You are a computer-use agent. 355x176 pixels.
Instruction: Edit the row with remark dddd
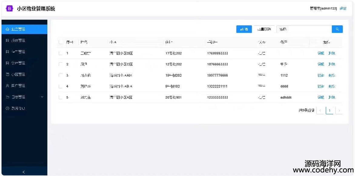(321, 86)
